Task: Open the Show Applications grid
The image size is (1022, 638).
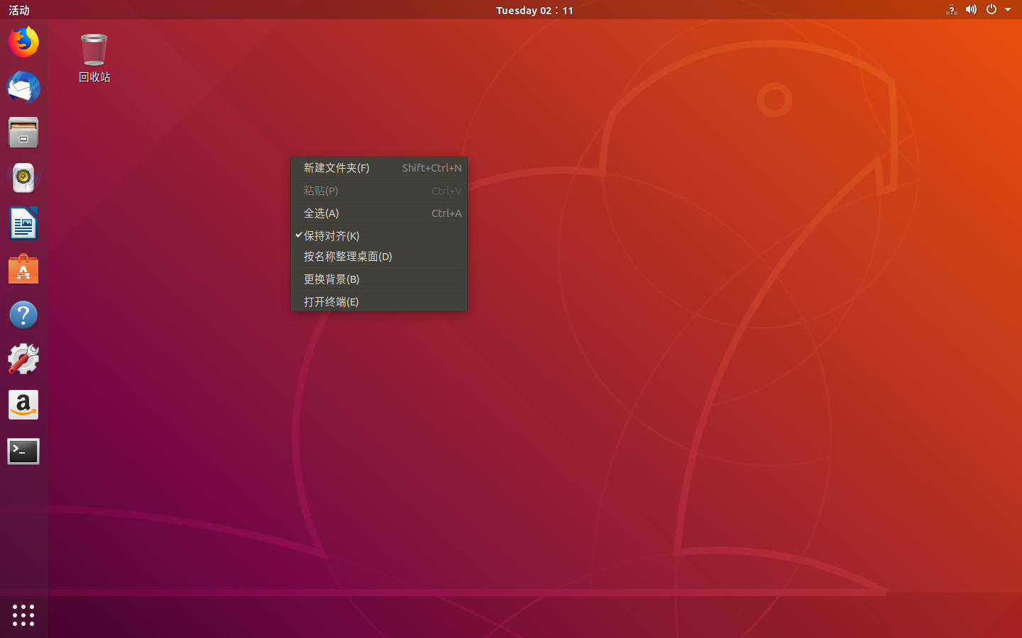Action: 23,615
